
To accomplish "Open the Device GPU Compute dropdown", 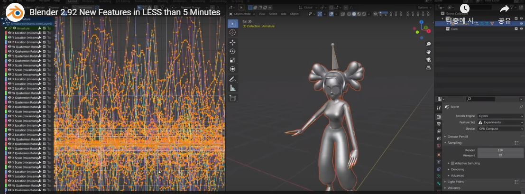I will (500, 129).
